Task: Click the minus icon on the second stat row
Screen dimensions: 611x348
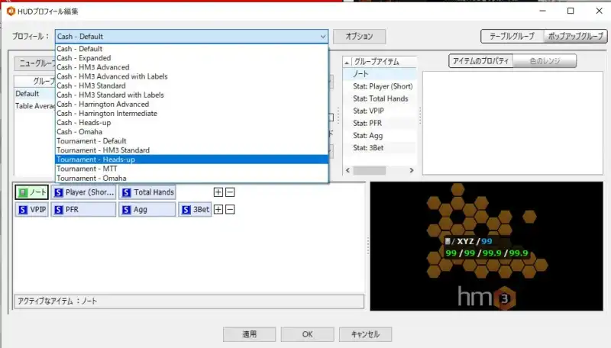Action: pyautogui.click(x=230, y=209)
